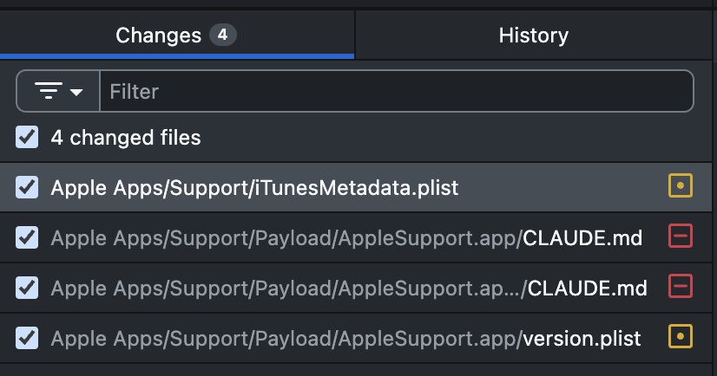Click the '4 changed files' label
The height and width of the screenshot is (376, 717).
coord(126,138)
